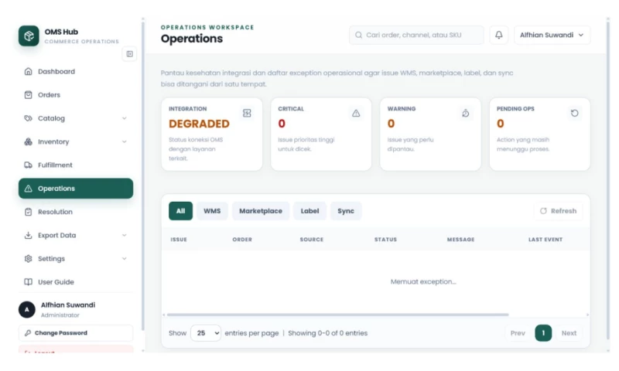619x371 pixels.
Task: Expand the Settings submenu chevron
Action: 125,259
